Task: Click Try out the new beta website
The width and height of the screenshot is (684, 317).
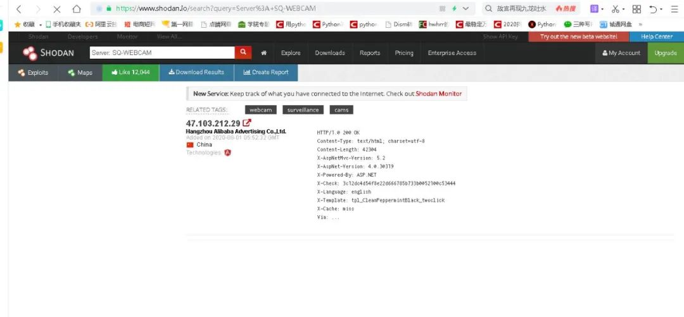Action: (579, 37)
